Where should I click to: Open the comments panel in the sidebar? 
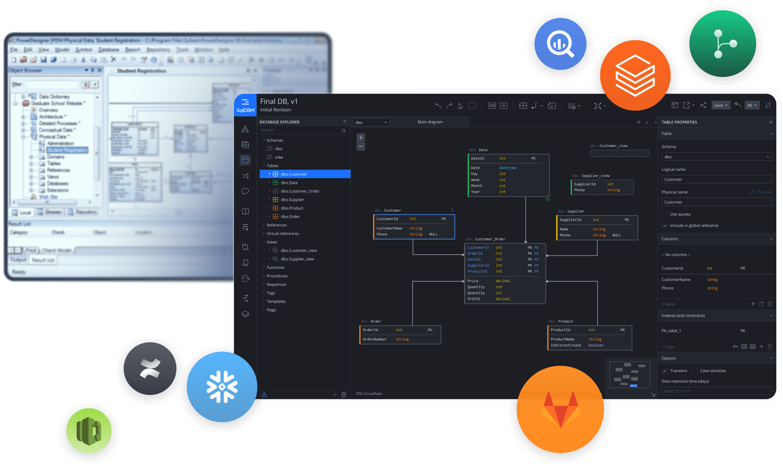tap(245, 191)
